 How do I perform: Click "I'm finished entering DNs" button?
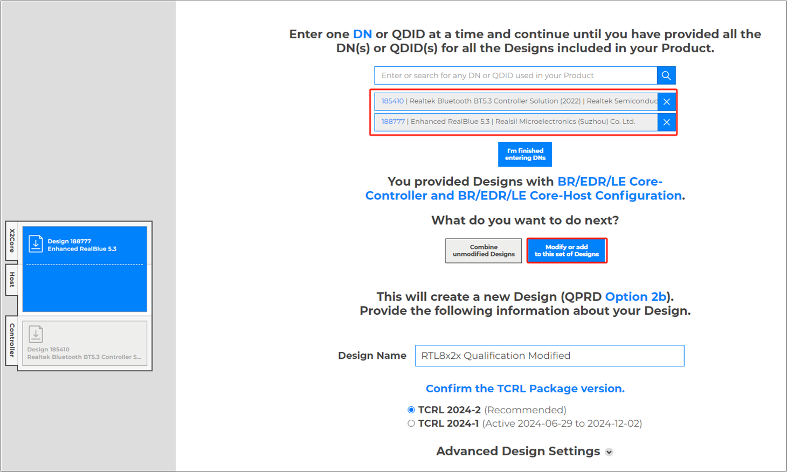click(x=525, y=154)
